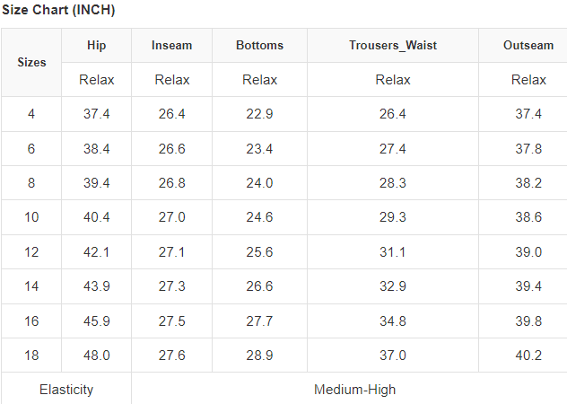Screen dimensions: 567x404
Task: Select the Medium-High elasticity value
Action: click(354, 390)
